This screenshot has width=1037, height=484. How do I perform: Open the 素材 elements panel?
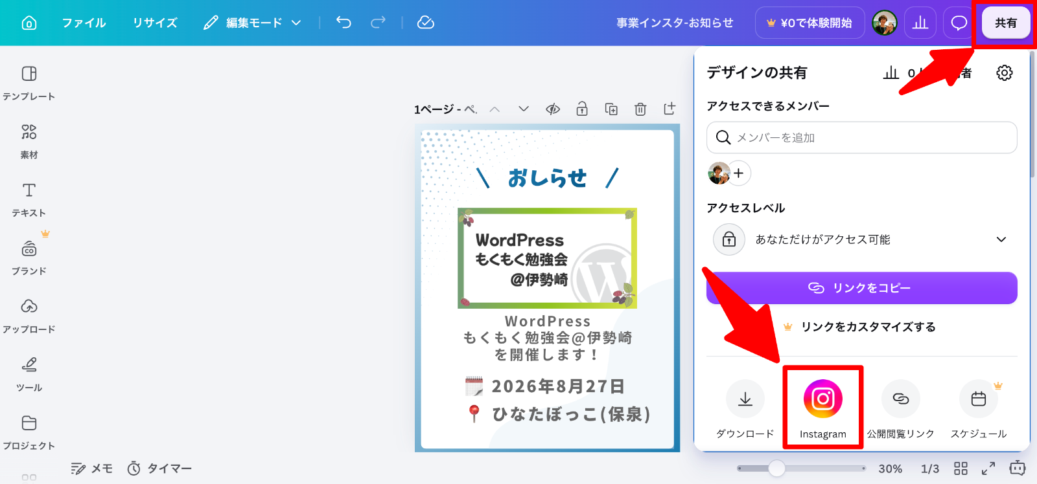pyautogui.click(x=29, y=142)
